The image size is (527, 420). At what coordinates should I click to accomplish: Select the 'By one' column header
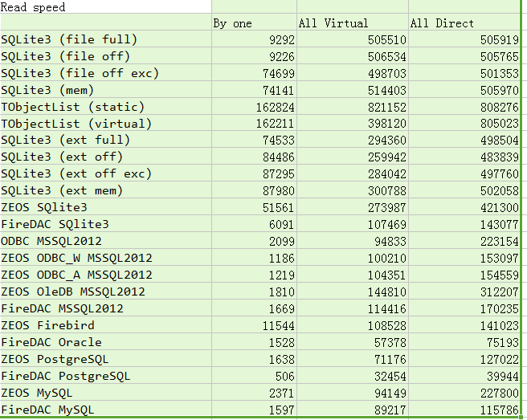[254, 22]
